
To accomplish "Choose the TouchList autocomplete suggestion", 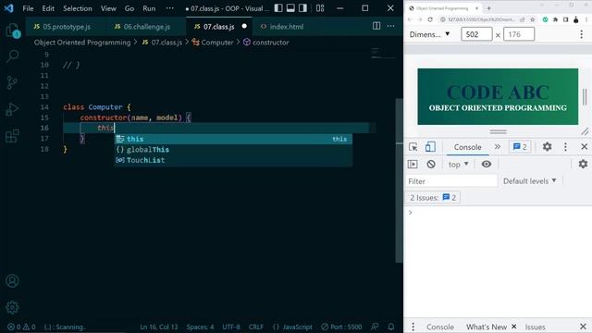I will coord(233,160).
